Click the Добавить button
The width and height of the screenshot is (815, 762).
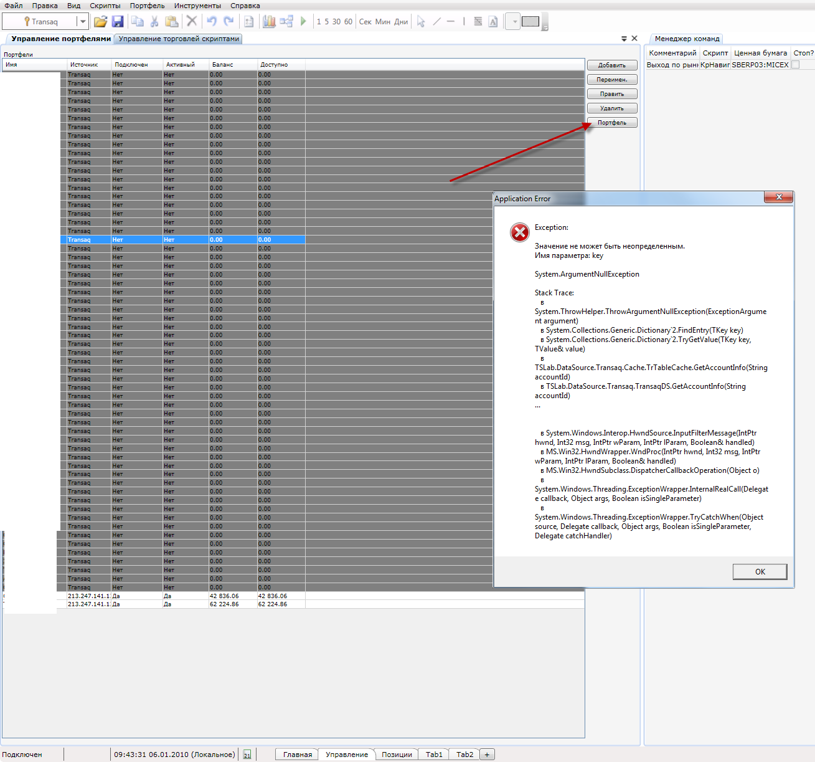tap(611, 65)
